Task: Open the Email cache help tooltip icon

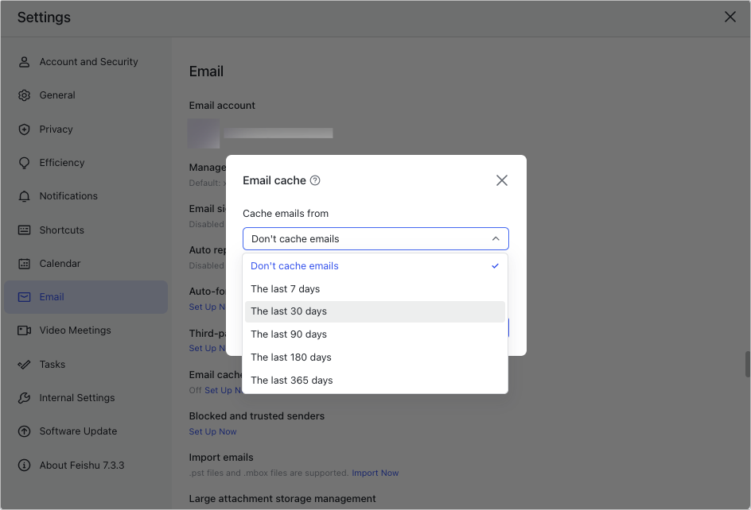Action: point(315,180)
